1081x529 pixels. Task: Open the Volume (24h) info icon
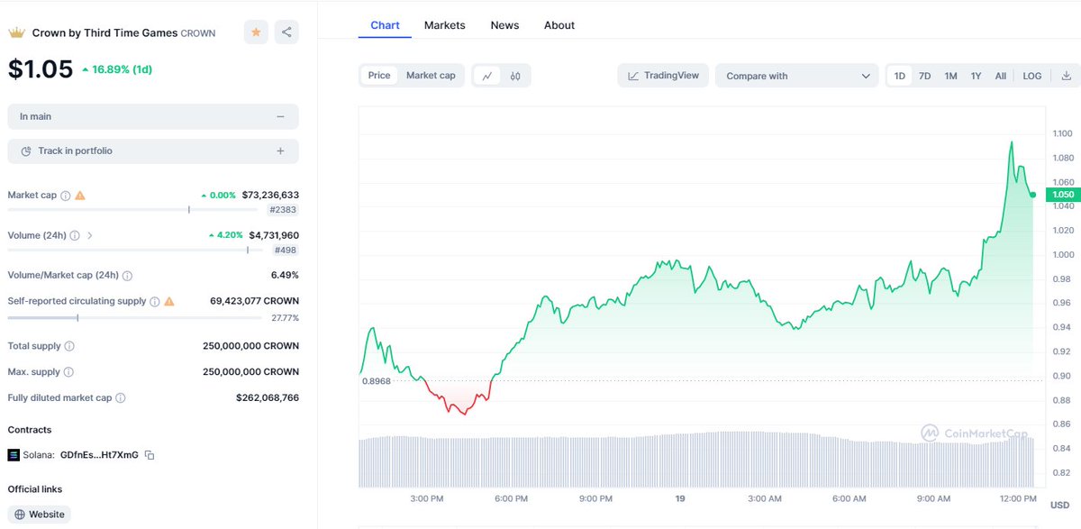[x=75, y=235]
